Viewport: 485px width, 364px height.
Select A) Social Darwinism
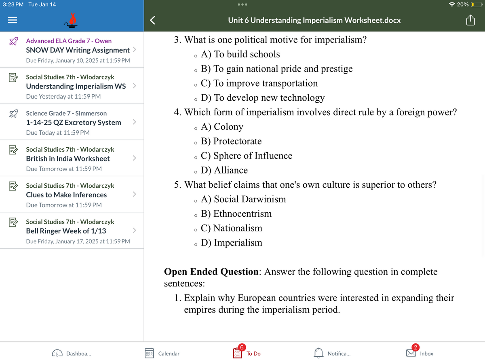click(243, 199)
